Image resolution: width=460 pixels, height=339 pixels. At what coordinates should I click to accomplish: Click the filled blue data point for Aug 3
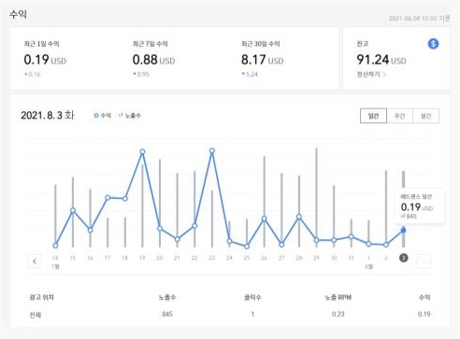coord(404,231)
